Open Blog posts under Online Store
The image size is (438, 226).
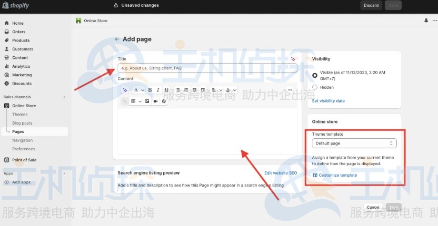(x=22, y=123)
